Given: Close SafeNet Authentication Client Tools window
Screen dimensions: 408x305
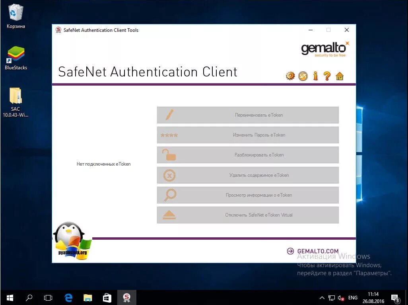Looking at the screenshot, I should tap(347, 30).
